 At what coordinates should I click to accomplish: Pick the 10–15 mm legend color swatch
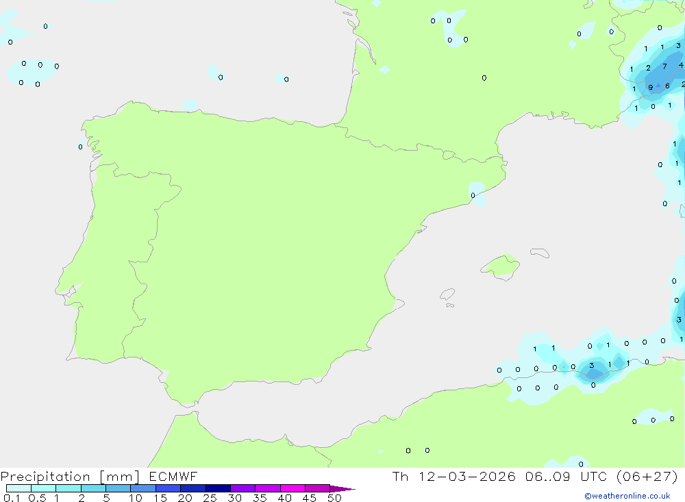[143, 488]
